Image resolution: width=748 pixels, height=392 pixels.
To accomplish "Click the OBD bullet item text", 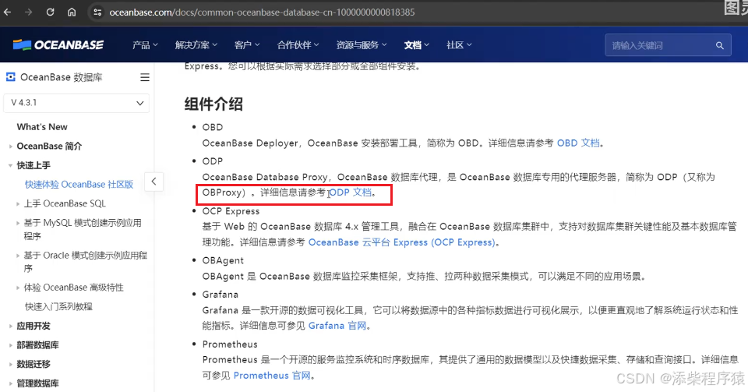I will [213, 127].
